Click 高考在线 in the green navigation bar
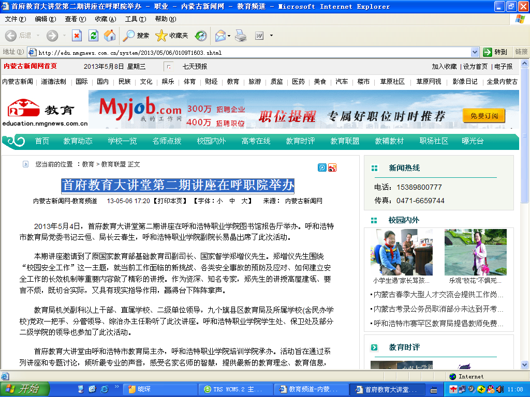Viewport: 530px width, 397px height. pyautogui.click(x=256, y=141)
